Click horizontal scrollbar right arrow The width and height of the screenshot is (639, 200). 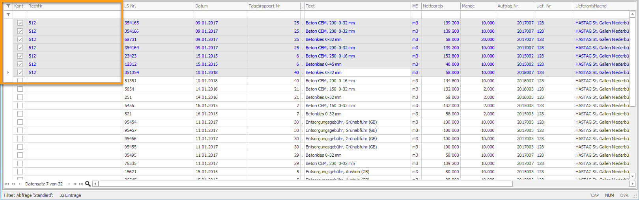click(632, 184)
